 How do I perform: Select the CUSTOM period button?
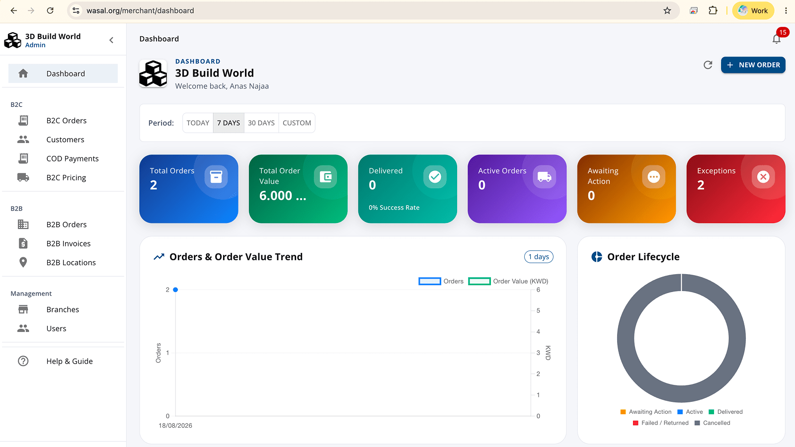297,123
